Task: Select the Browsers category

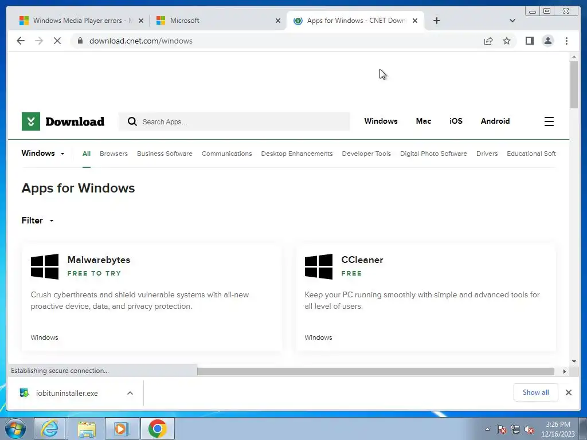Action: (x=114, y=154)
